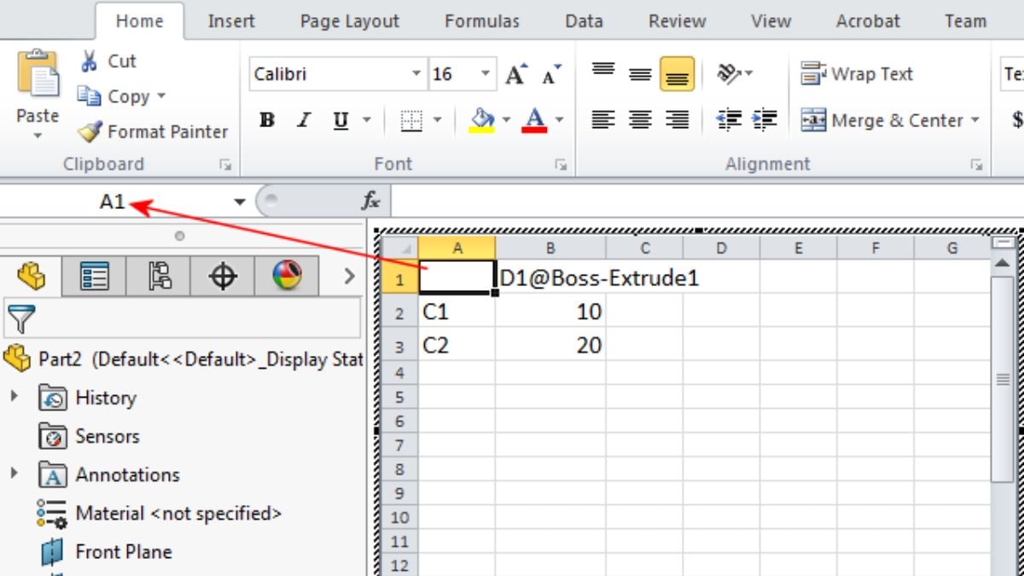Toggle Bold formatting

click(267, 121)
